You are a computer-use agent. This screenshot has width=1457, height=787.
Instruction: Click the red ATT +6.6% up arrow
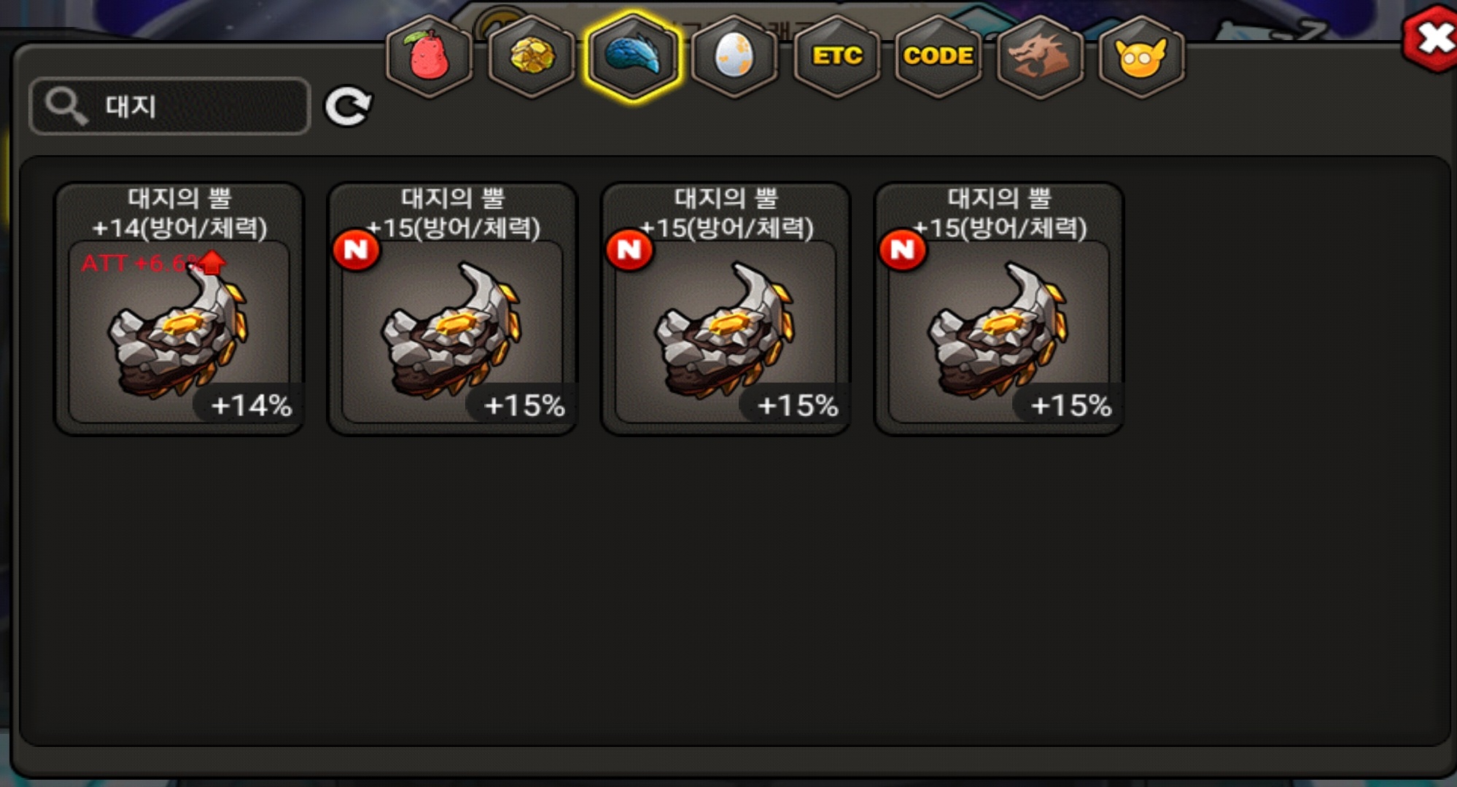(x=212, y=262)
